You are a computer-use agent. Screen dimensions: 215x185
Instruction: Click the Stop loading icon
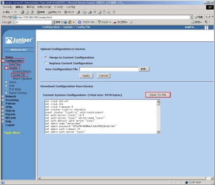pos(23,12)
